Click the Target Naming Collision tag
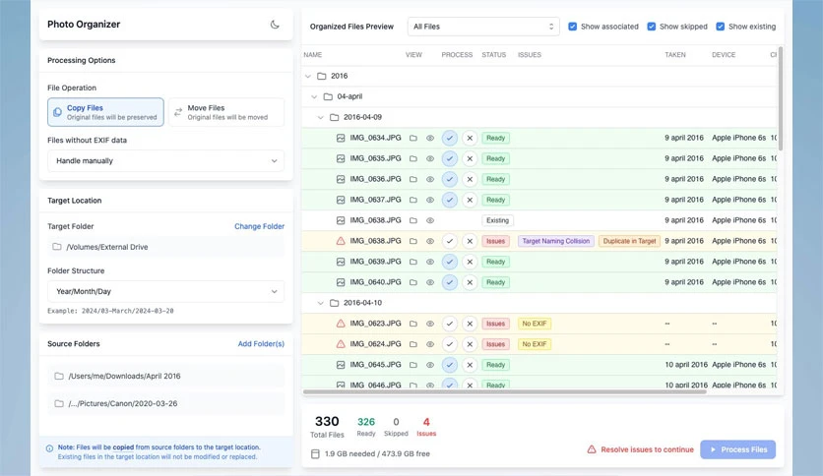The width and height of the screenshot is (823, 476). [x=556, y=241]
